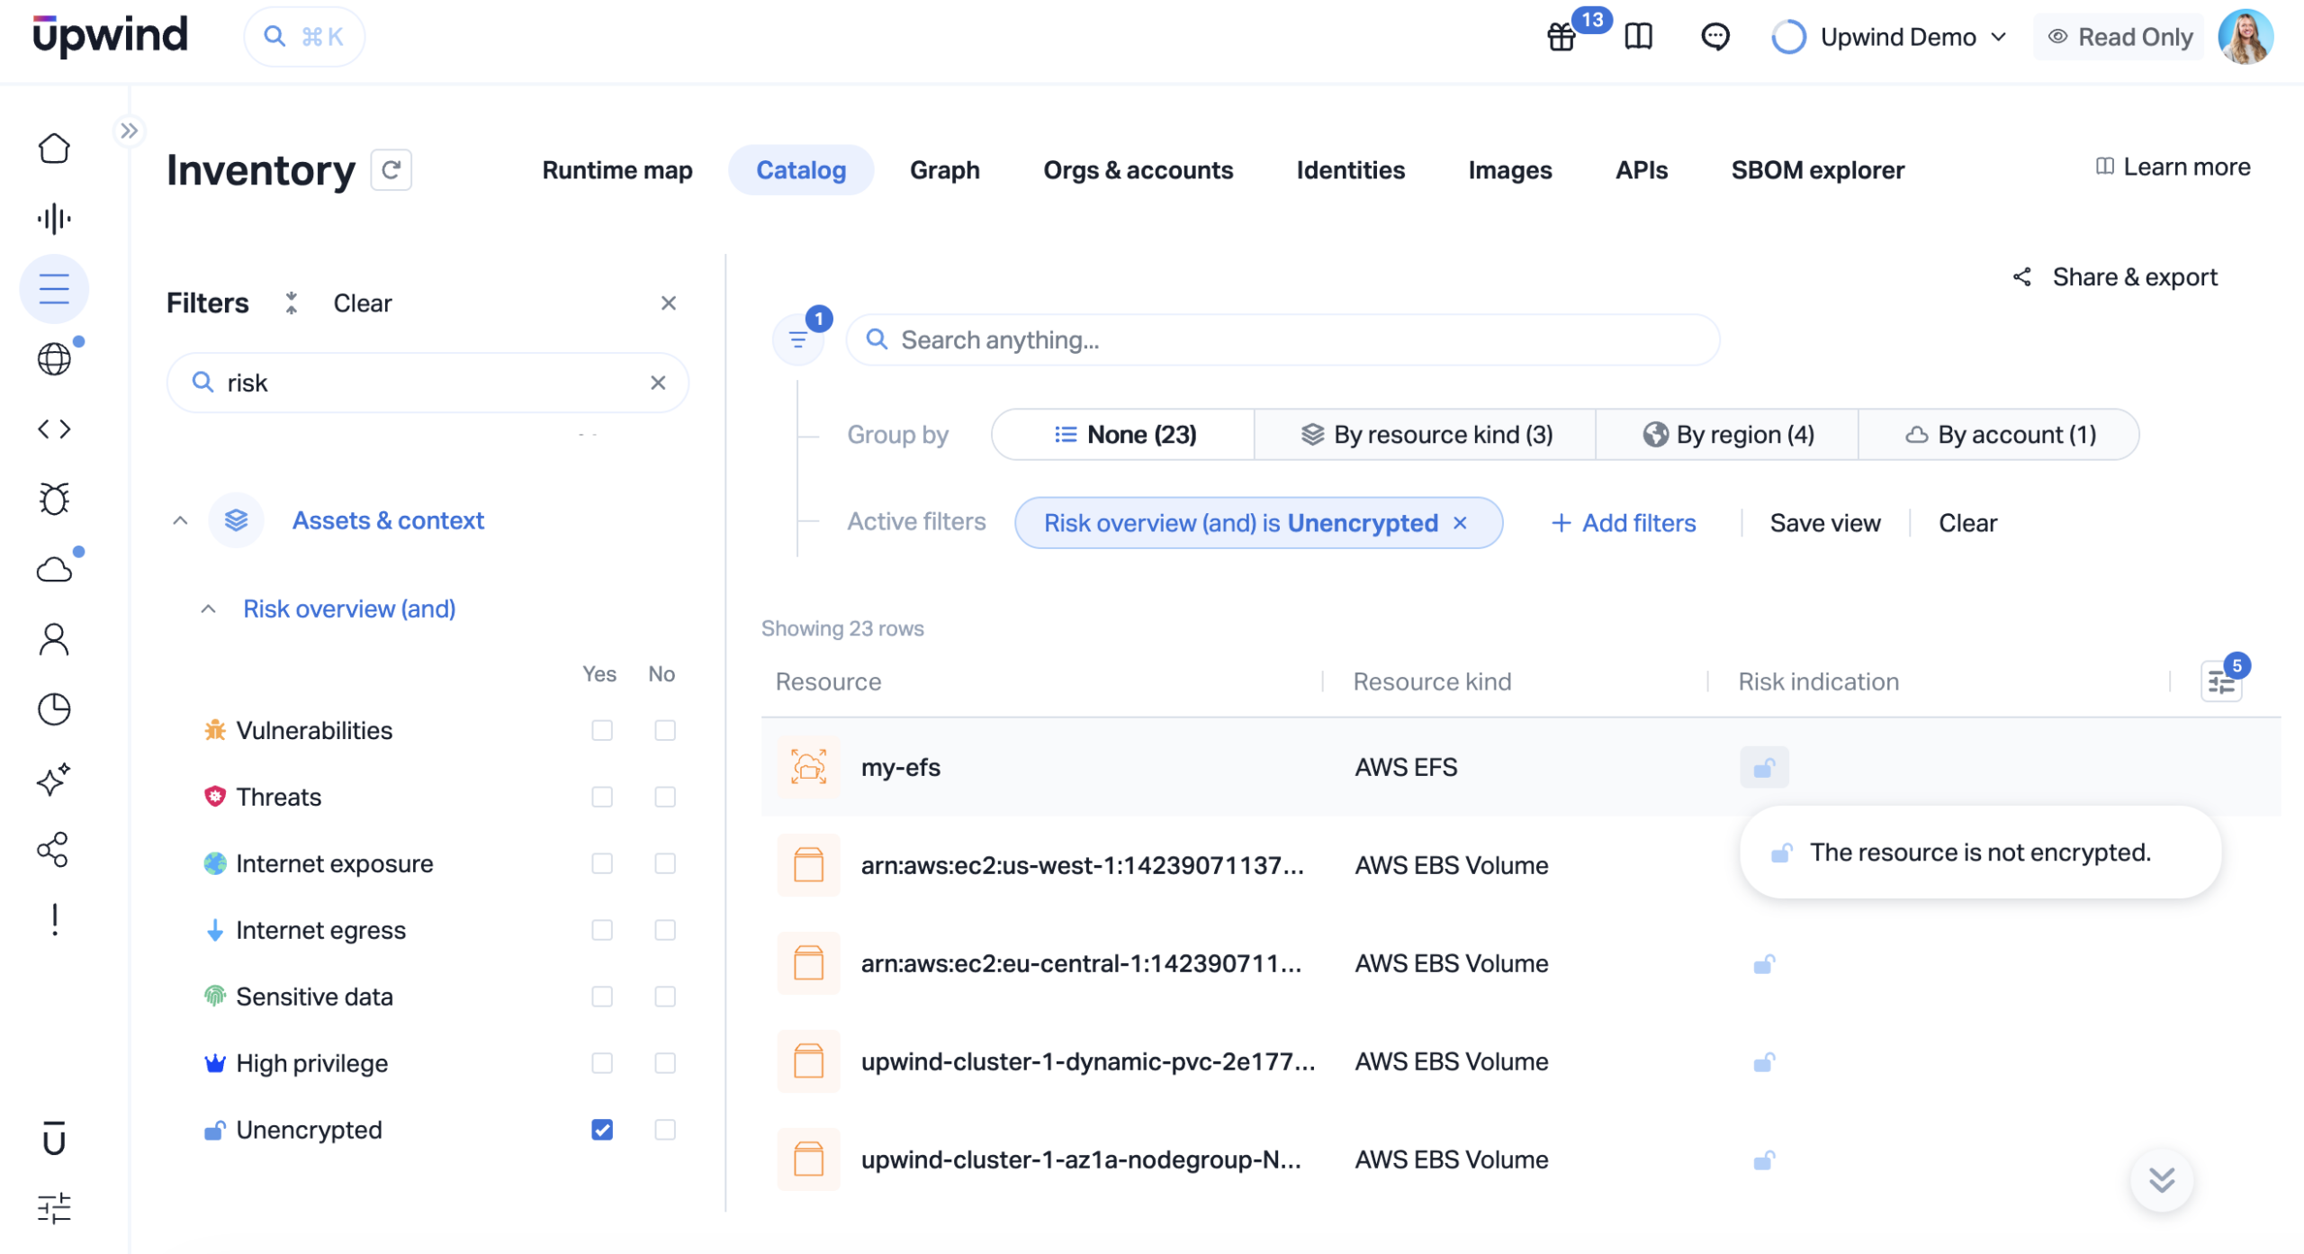This screenshot has width=2304, height=1254.
Task: Open the global search ⌘K box
Action: (x=304, y=37)
